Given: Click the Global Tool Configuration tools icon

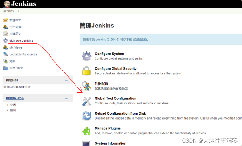Looking at the screenshot, I should (86, 101).
